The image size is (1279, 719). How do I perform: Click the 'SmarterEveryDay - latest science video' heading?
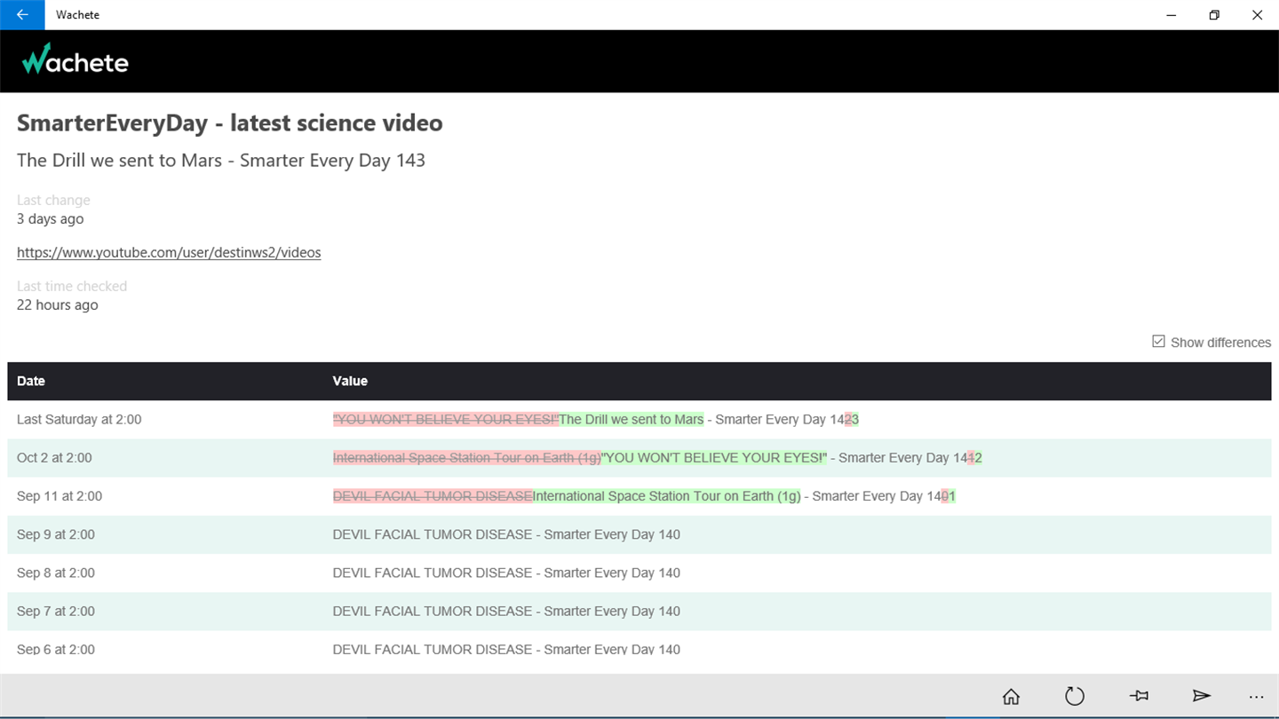(x=230, y=122)
